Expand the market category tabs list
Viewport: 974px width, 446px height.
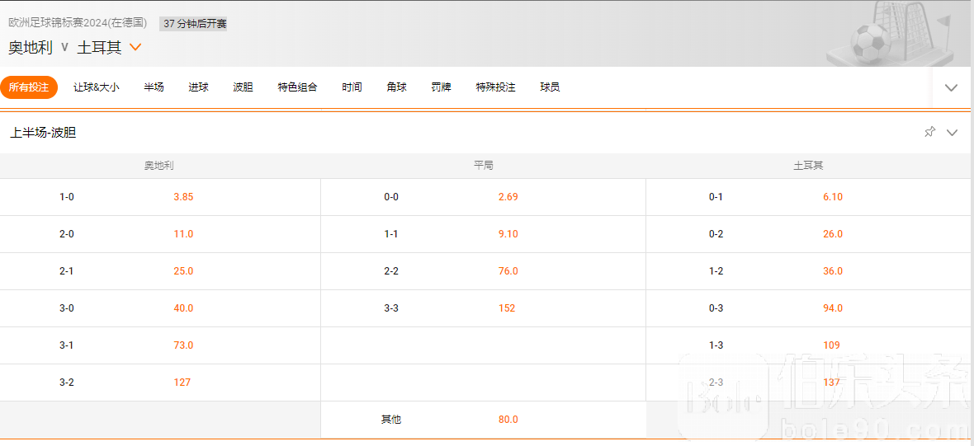[951, 87]
